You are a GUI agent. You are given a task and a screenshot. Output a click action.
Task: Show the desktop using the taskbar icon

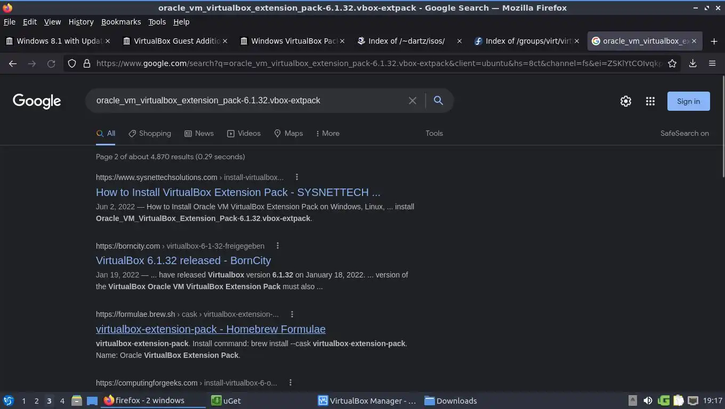coord(92,400)
